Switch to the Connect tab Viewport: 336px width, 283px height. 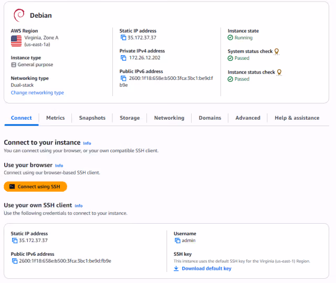[x=21, y=118]
